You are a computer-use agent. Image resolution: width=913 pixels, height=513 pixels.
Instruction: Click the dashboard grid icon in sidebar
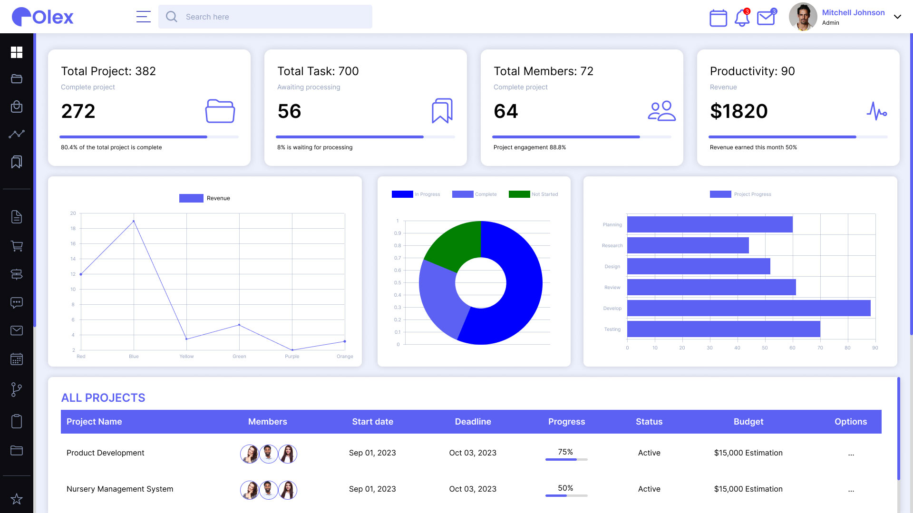pyautogui.click(x=17, y=52)
